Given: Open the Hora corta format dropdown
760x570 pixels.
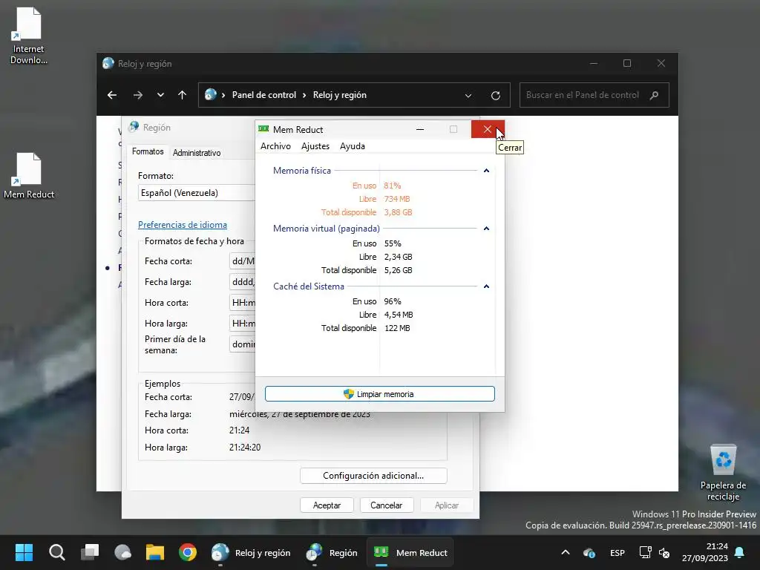Looking at the screenshot, I should [243, 303].
